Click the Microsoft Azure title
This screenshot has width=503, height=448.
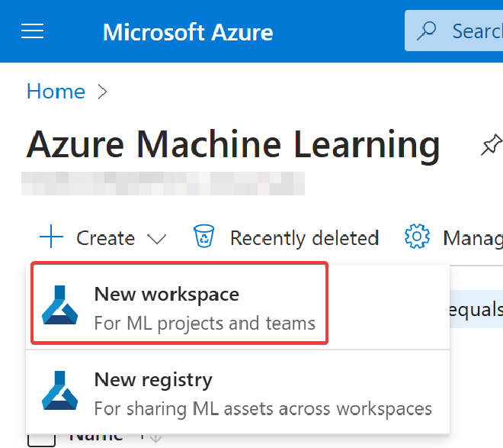click(x=187, y=32)
